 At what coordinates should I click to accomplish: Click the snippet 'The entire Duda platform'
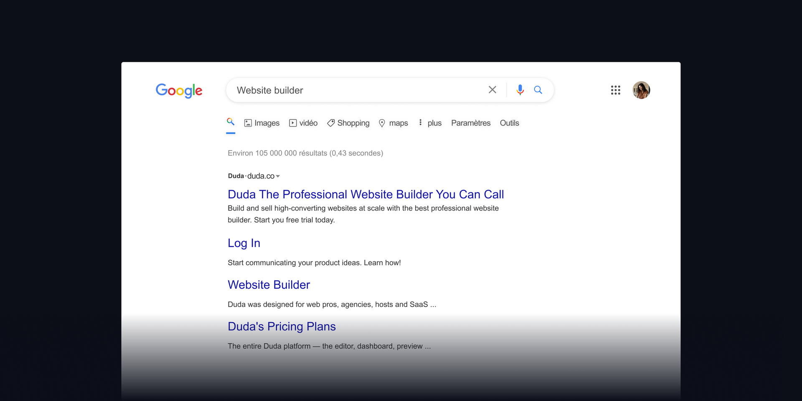[269, 346]
